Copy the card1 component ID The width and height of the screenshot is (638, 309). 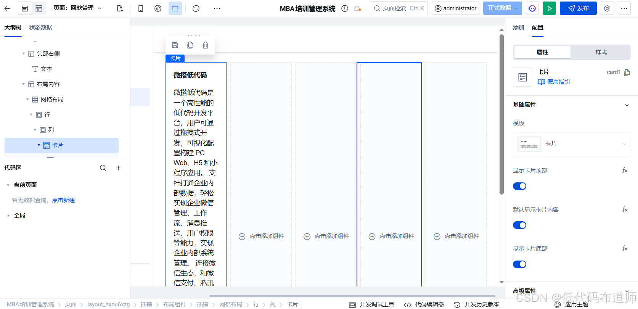click(x=627, y=72)
